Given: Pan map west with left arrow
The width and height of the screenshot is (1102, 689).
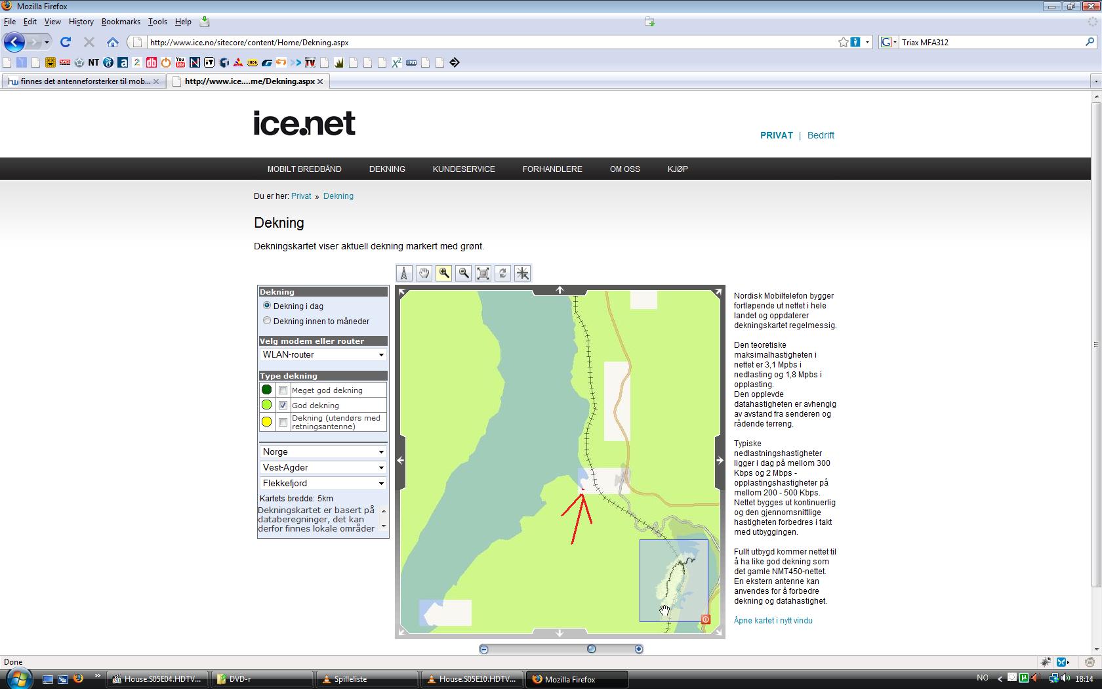Looking at the screenshot, I should tap(400, 461).
